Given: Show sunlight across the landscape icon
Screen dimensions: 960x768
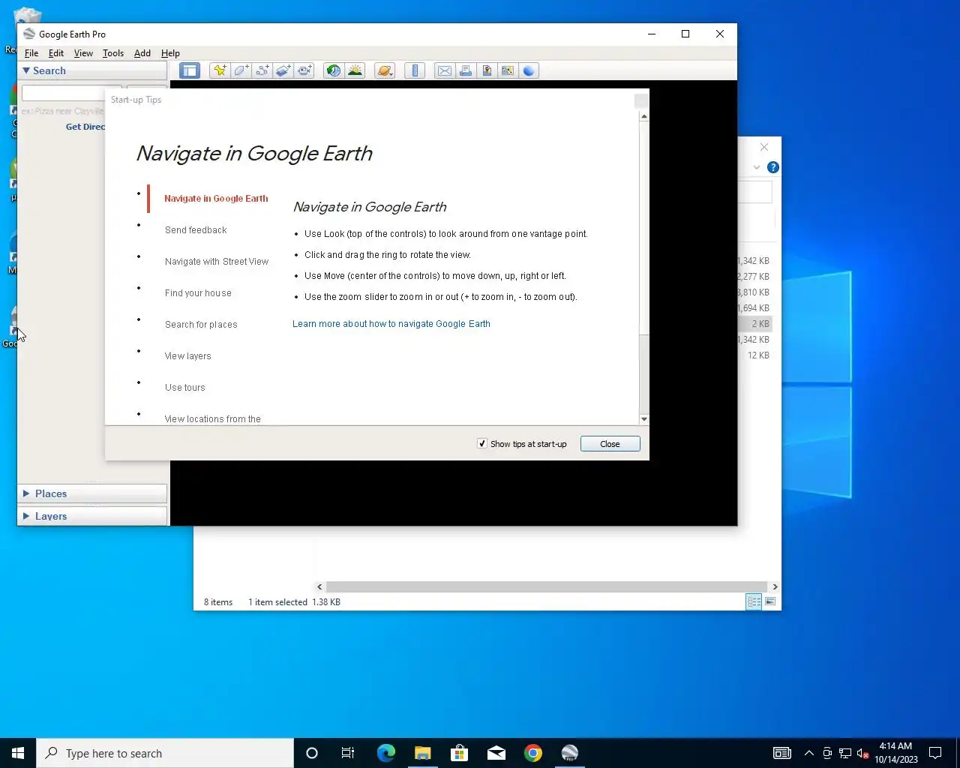Looking at the screenshot, I should (355, 70).
